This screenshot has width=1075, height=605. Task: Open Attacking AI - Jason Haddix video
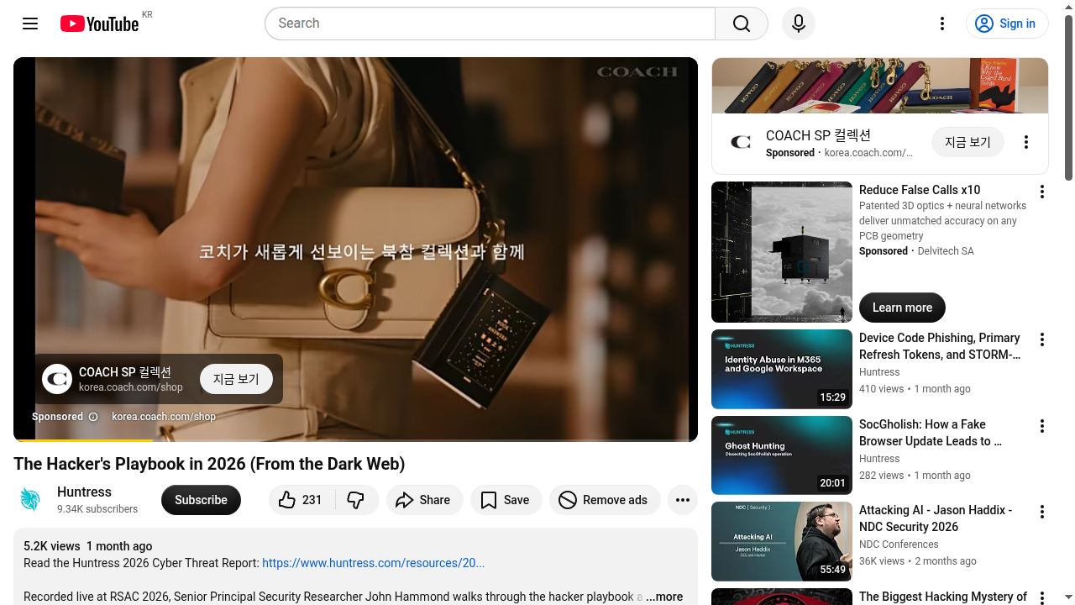tap(936, 518)
